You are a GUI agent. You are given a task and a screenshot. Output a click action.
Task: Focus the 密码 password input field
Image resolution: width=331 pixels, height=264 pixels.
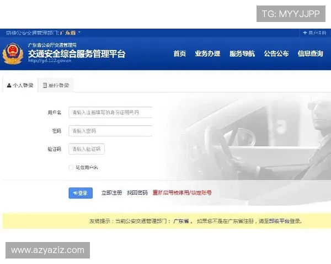[110, 131]
